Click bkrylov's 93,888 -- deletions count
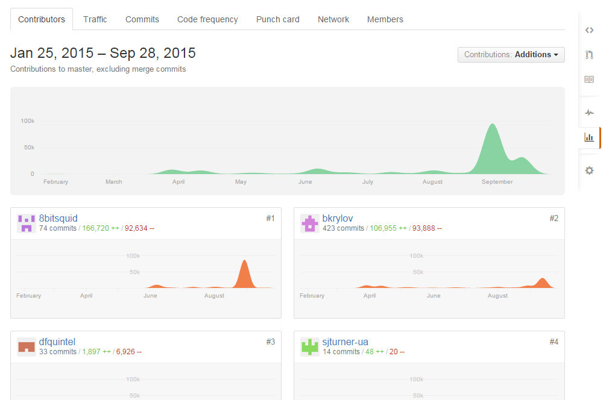This screenshot has height=400, width=612. [427, 228]
